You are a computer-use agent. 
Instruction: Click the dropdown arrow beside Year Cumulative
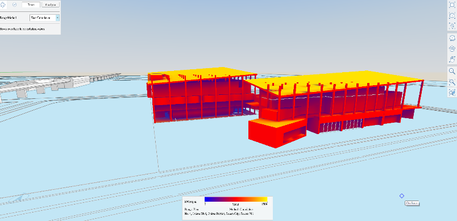[x=57, y=18]
